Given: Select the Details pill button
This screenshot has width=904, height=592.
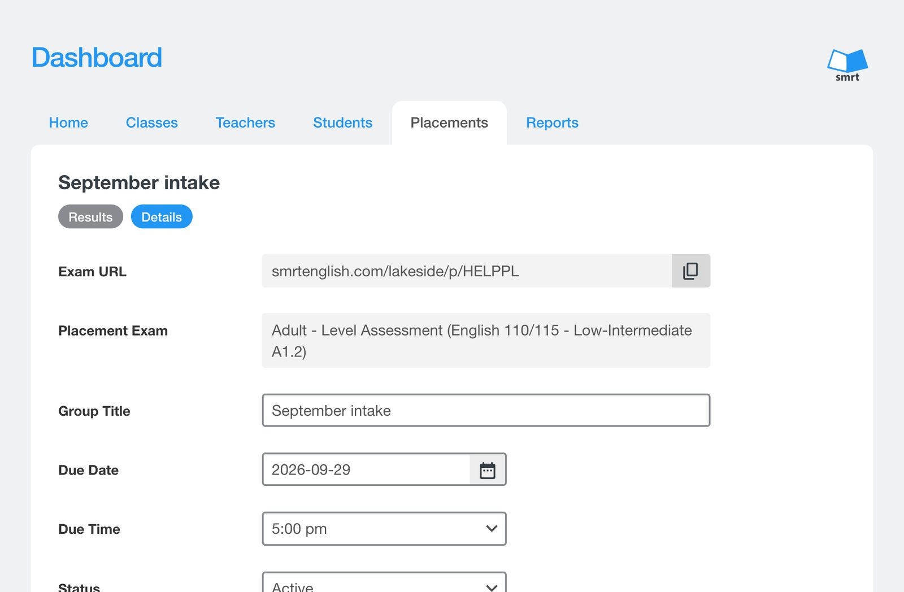Looking at the screenshot, I should click(x=162, y=217).
